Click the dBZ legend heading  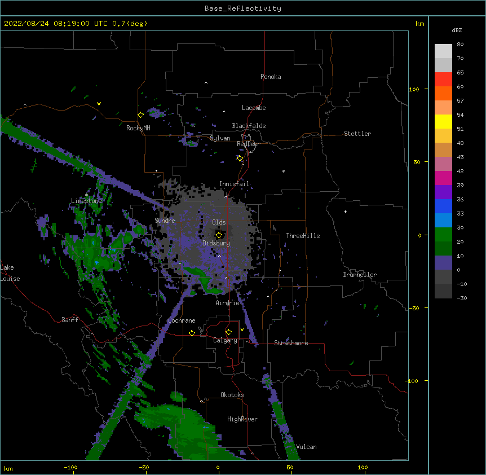click(x=457, y=30)
